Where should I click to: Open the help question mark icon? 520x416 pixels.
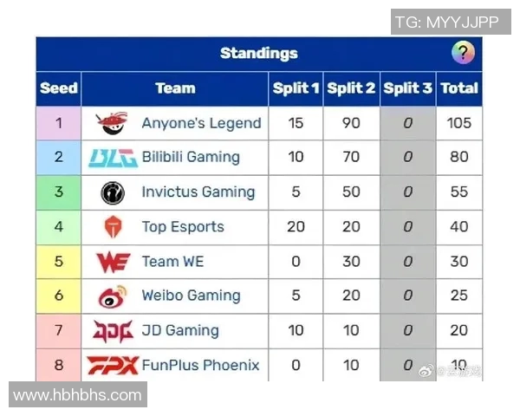pos(463,54)
